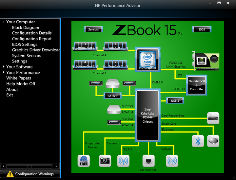Select the WLAN antenna icon
236x180 pixels.
[123, 161]
